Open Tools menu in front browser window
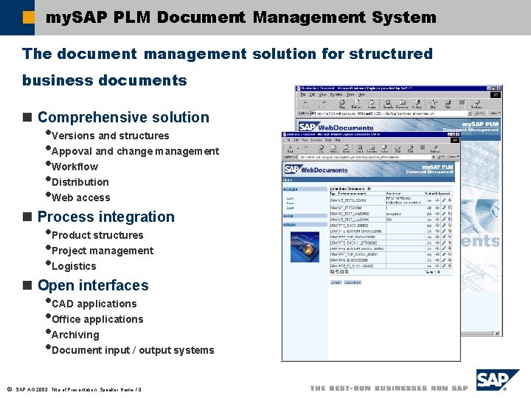The width and height of the screenshot is (531, 398). [328, 140]
